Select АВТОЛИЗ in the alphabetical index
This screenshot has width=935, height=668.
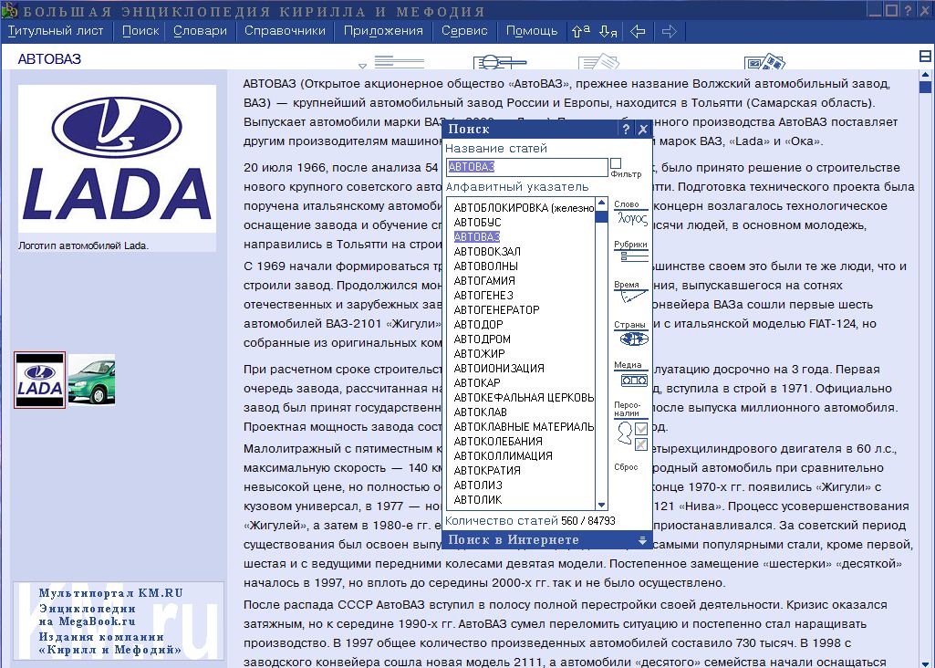click(x=478, y=485)
